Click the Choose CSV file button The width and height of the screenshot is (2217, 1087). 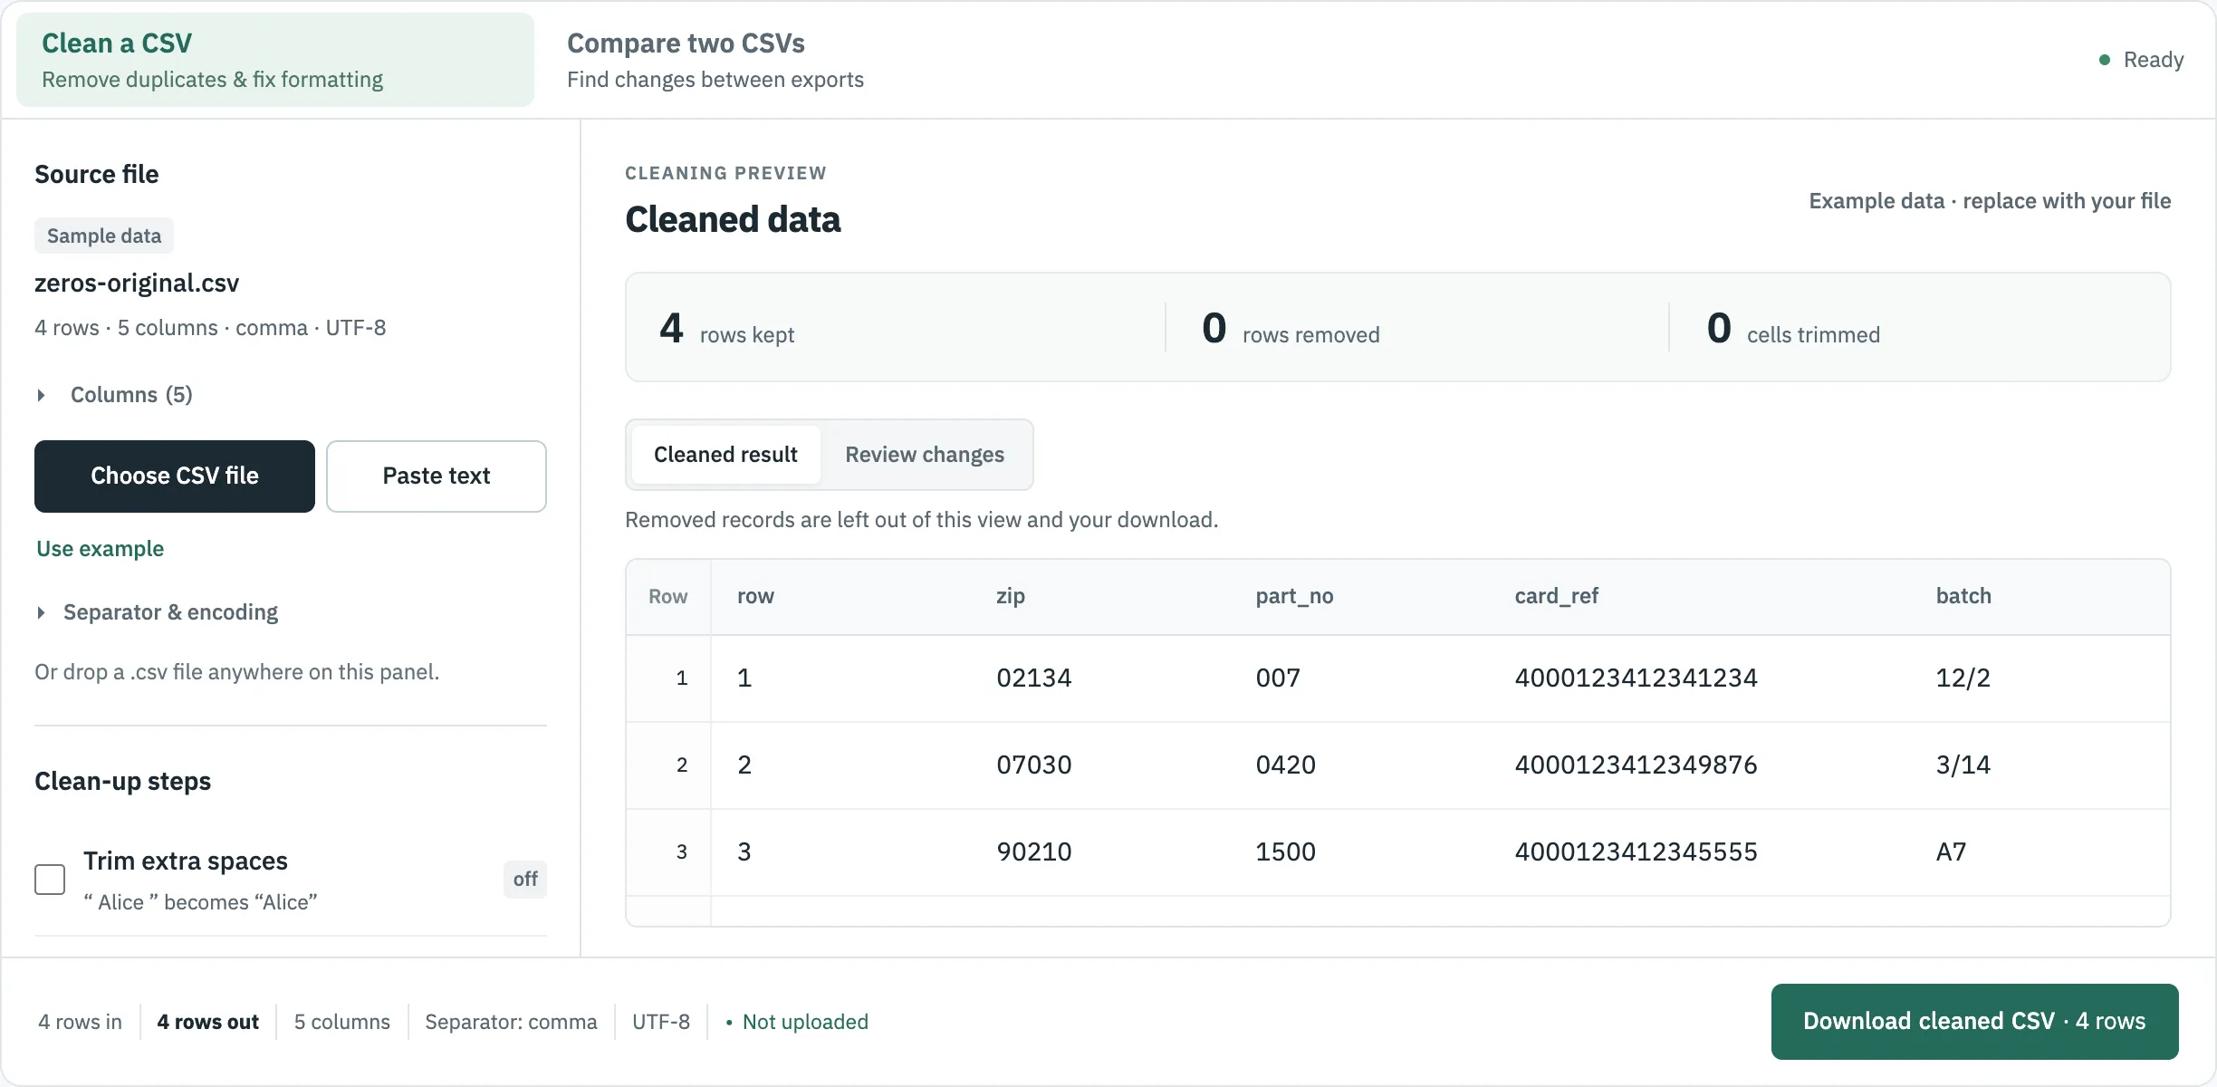(x=175, y=476)
